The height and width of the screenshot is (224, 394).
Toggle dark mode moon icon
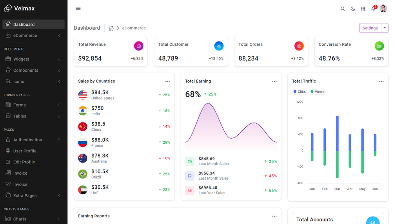(x=353, y=9)
